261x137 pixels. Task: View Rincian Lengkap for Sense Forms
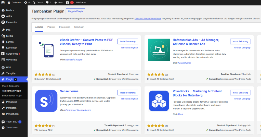129,99
